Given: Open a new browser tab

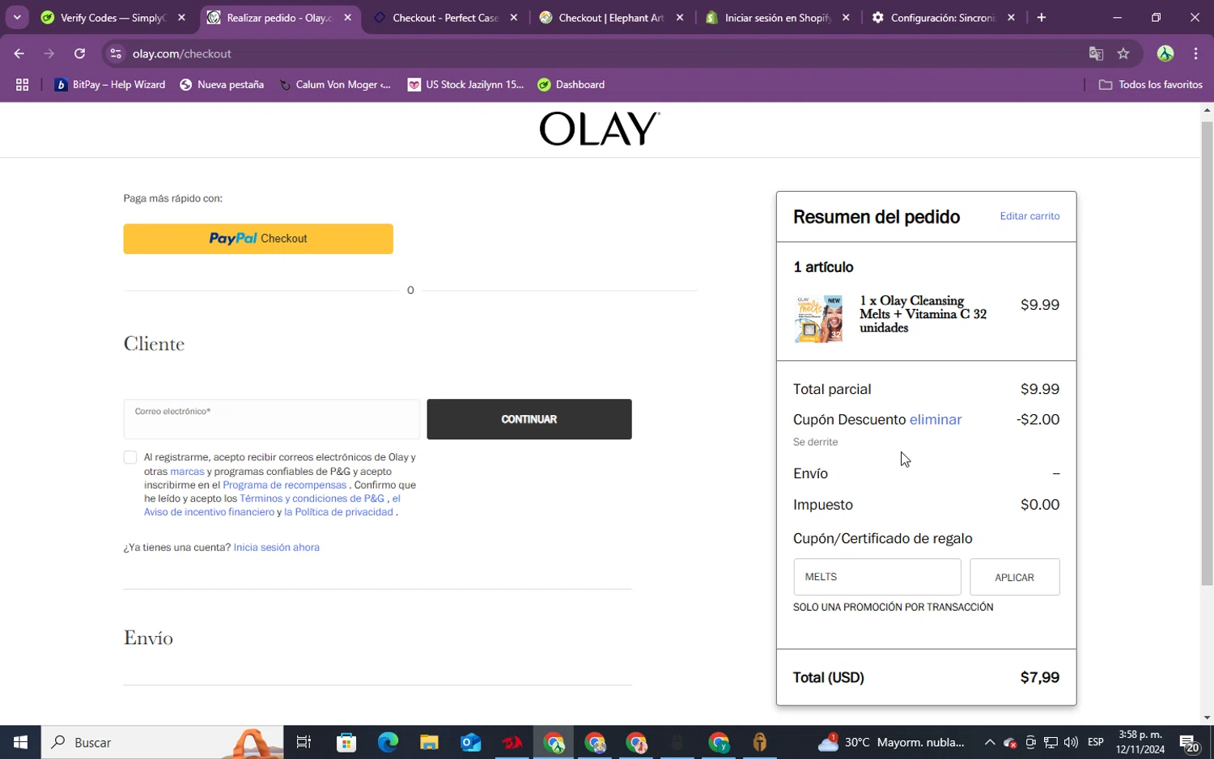Looking at the screenshot, I should pyautogui.click(x=1041, y=17).
